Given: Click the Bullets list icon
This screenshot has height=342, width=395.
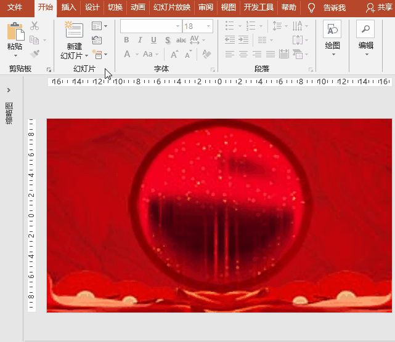Looking at the screenshot, I should pos(229,26).
